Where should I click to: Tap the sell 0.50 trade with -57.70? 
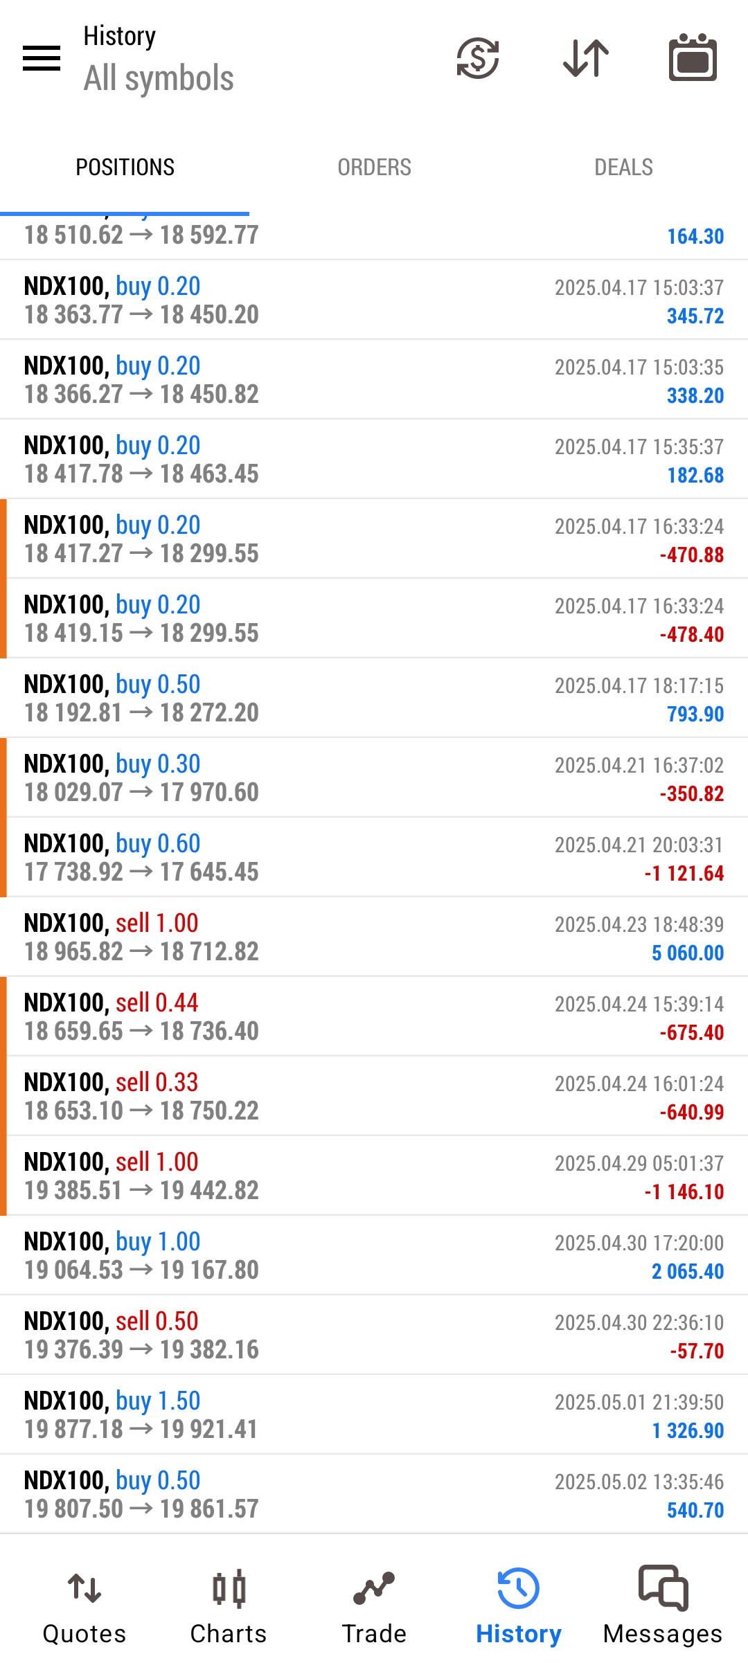[x=374, y=1335]
